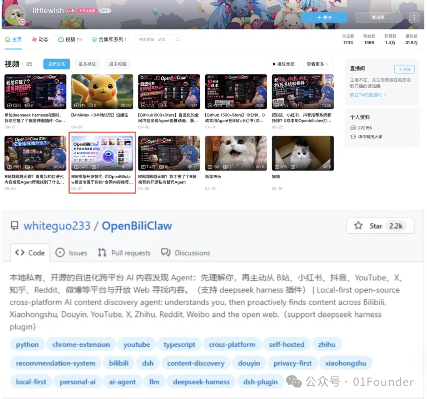This screenshot has width=427, height=399.
Task: Go to the 投稿 114 tab
Action: click(x=70, y=40)
